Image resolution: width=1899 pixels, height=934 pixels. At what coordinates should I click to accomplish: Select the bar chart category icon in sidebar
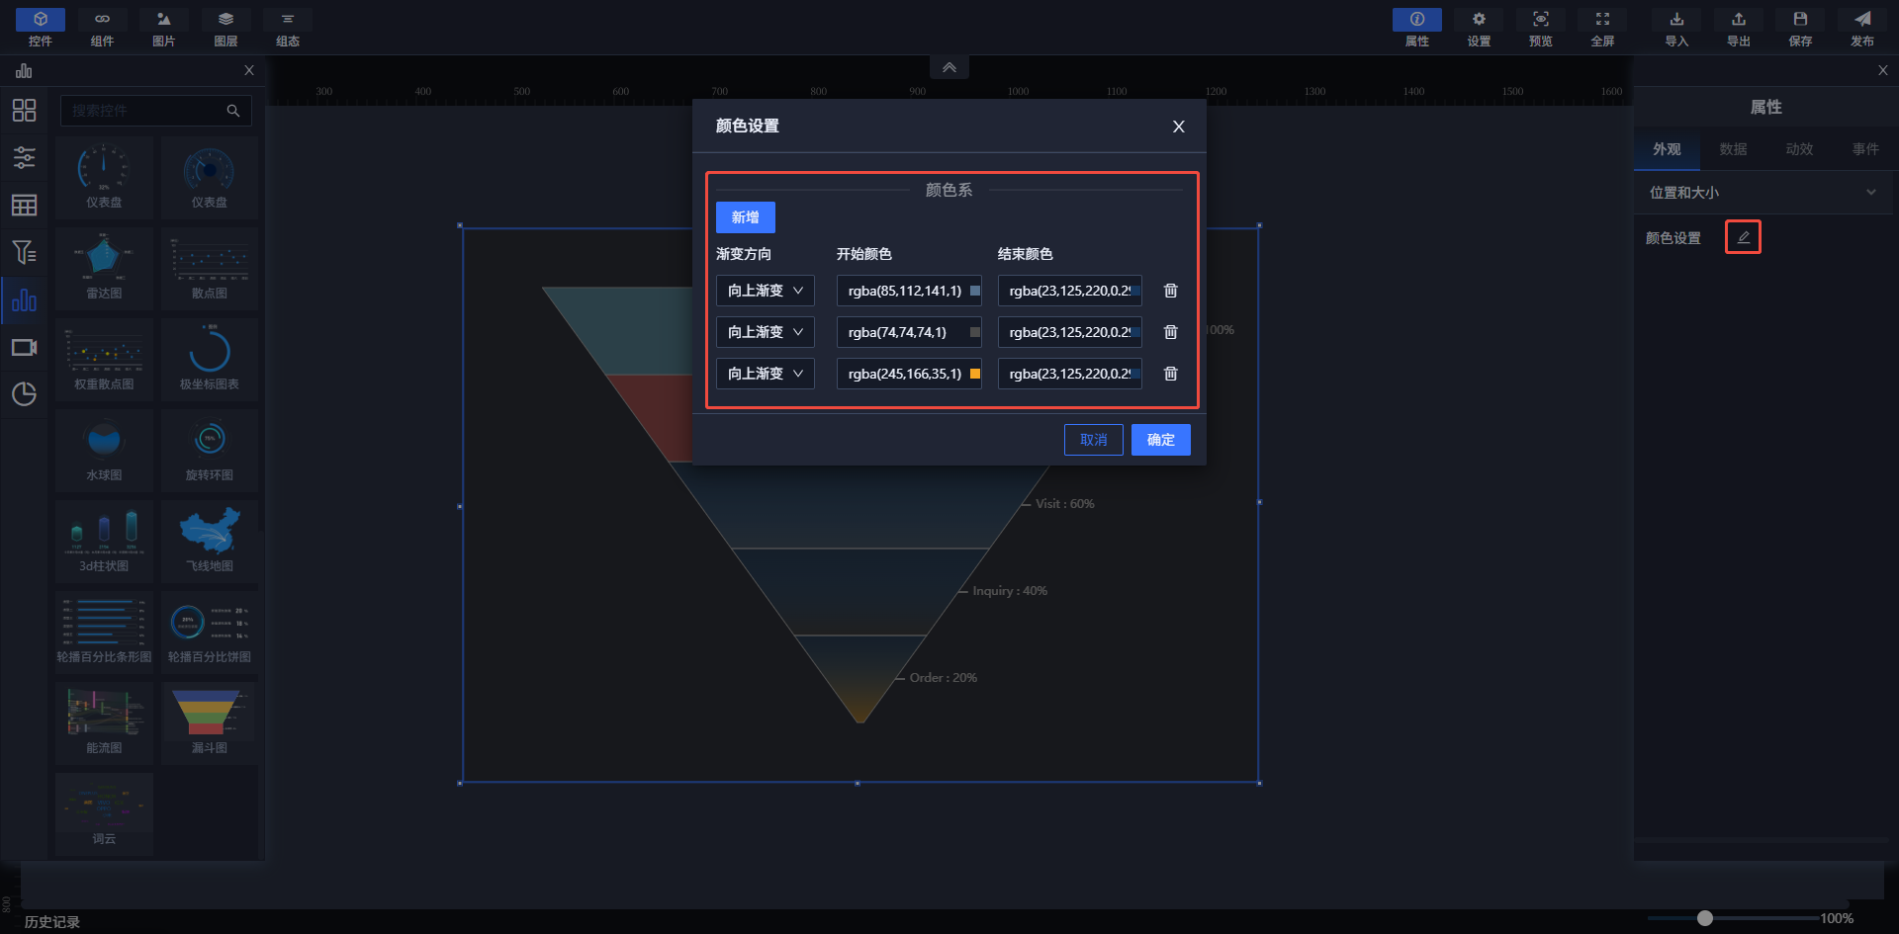tap(24, 300)
